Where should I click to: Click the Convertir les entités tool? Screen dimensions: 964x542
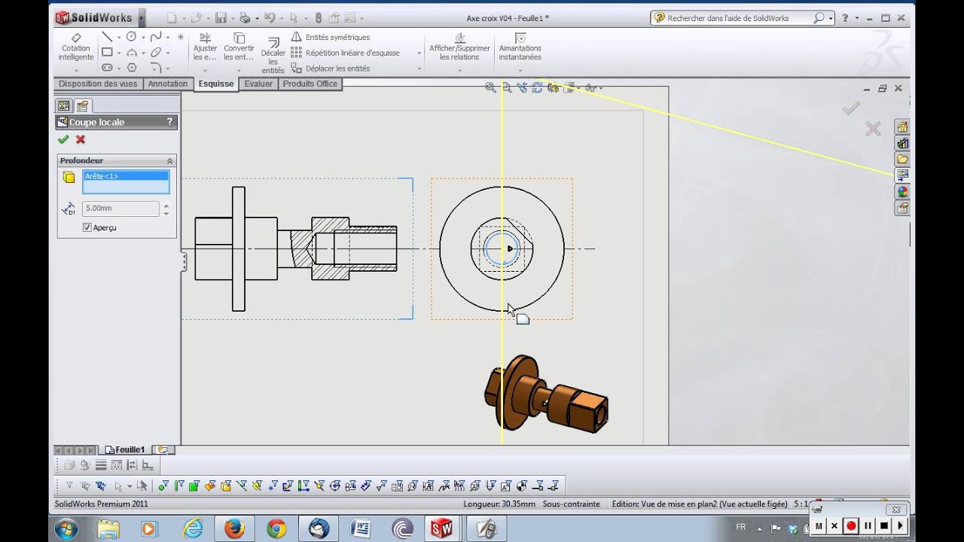(239, 47)
